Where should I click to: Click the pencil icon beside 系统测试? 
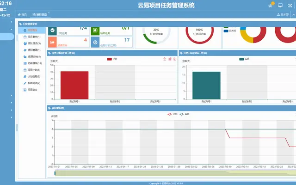click(25, 83)
